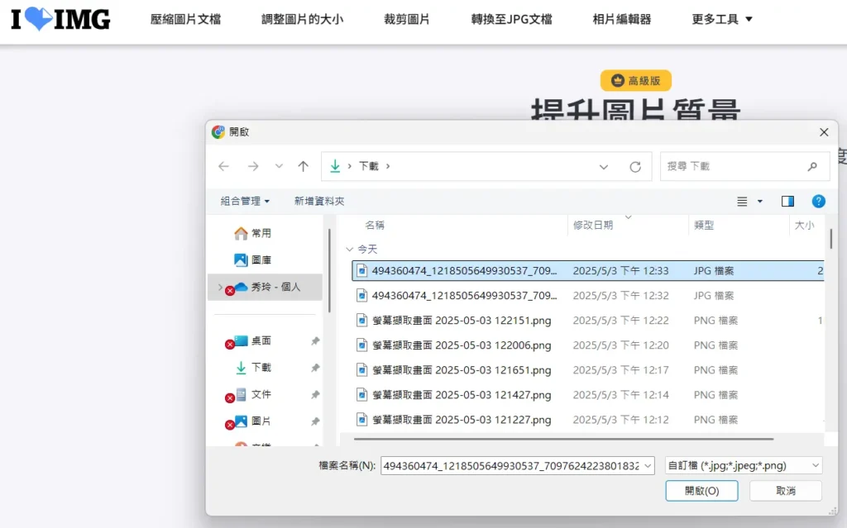Click the file icon of 122151.png
The image size is (847, 528).
pyautogui.click(x=362, y=320)
